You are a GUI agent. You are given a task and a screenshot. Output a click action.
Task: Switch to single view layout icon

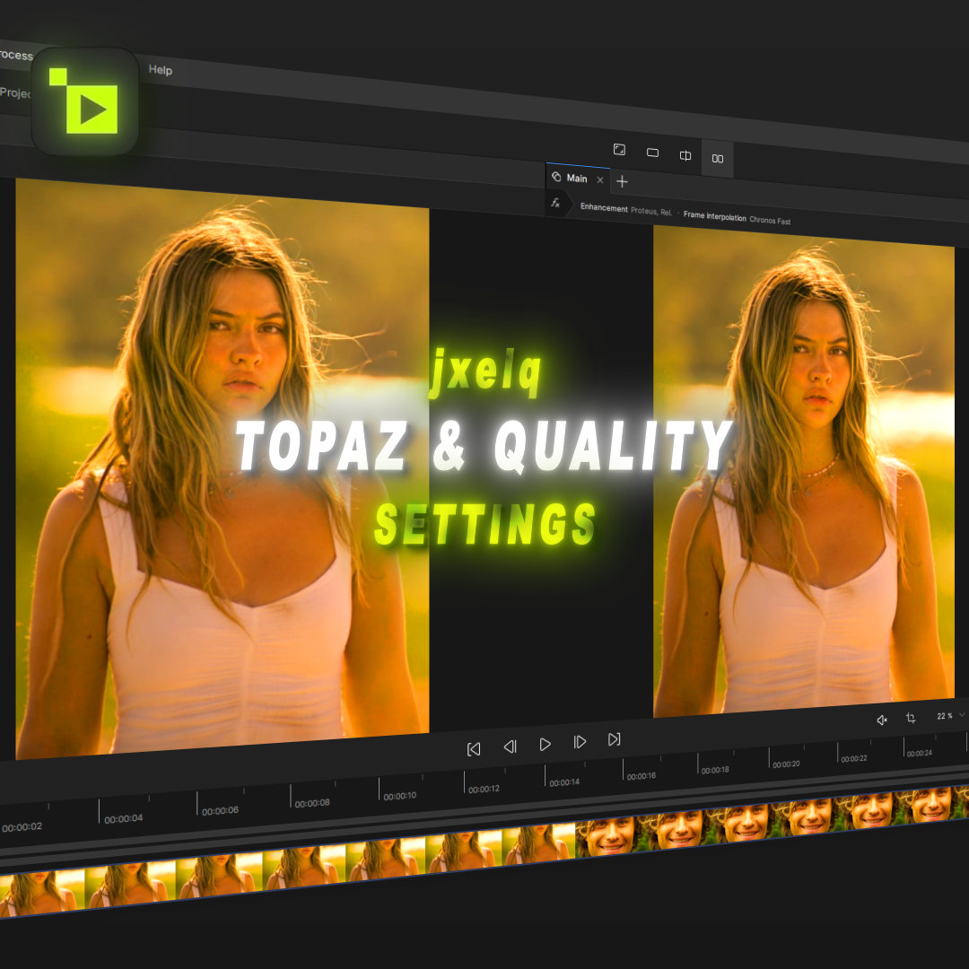coord(652,153)
